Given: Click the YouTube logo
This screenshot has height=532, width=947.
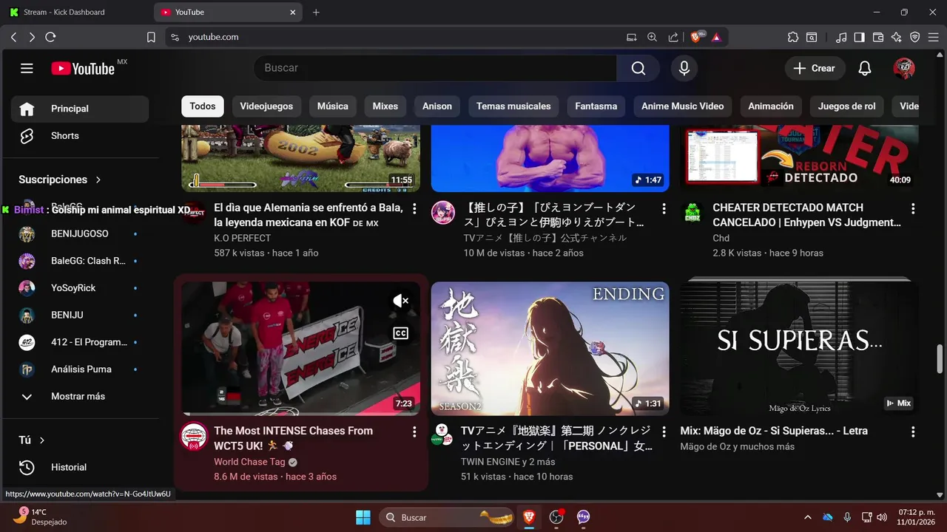Looking at the screenshot, I should (83, 69).
